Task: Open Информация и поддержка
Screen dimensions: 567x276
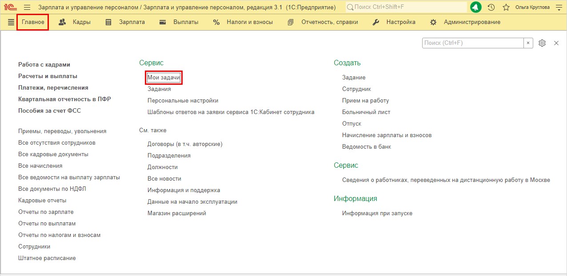Action: tap(184, 190)
